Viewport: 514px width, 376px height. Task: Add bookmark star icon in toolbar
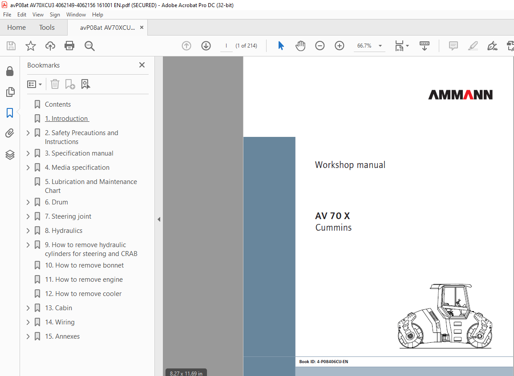pos(31,46)
